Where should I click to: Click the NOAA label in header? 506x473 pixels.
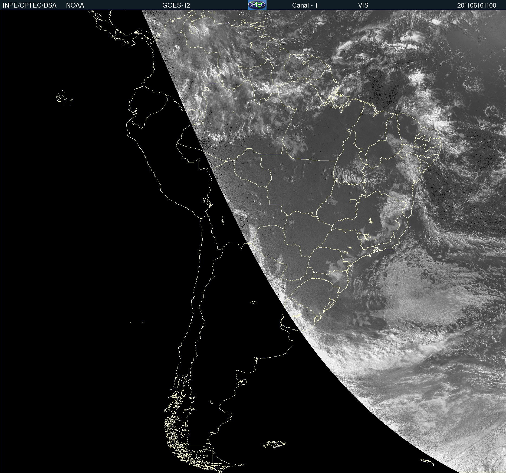pos(75,5)
